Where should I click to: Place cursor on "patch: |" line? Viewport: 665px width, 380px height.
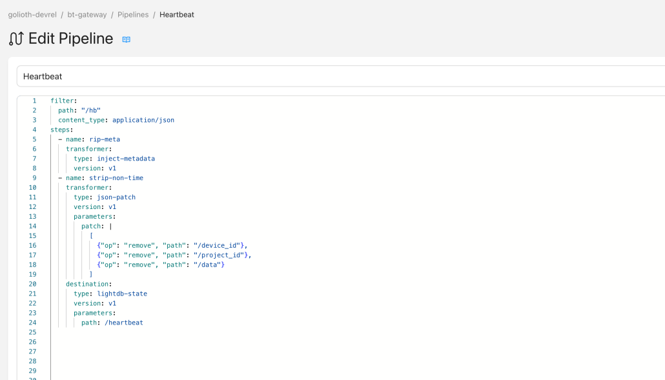[97, 226]
